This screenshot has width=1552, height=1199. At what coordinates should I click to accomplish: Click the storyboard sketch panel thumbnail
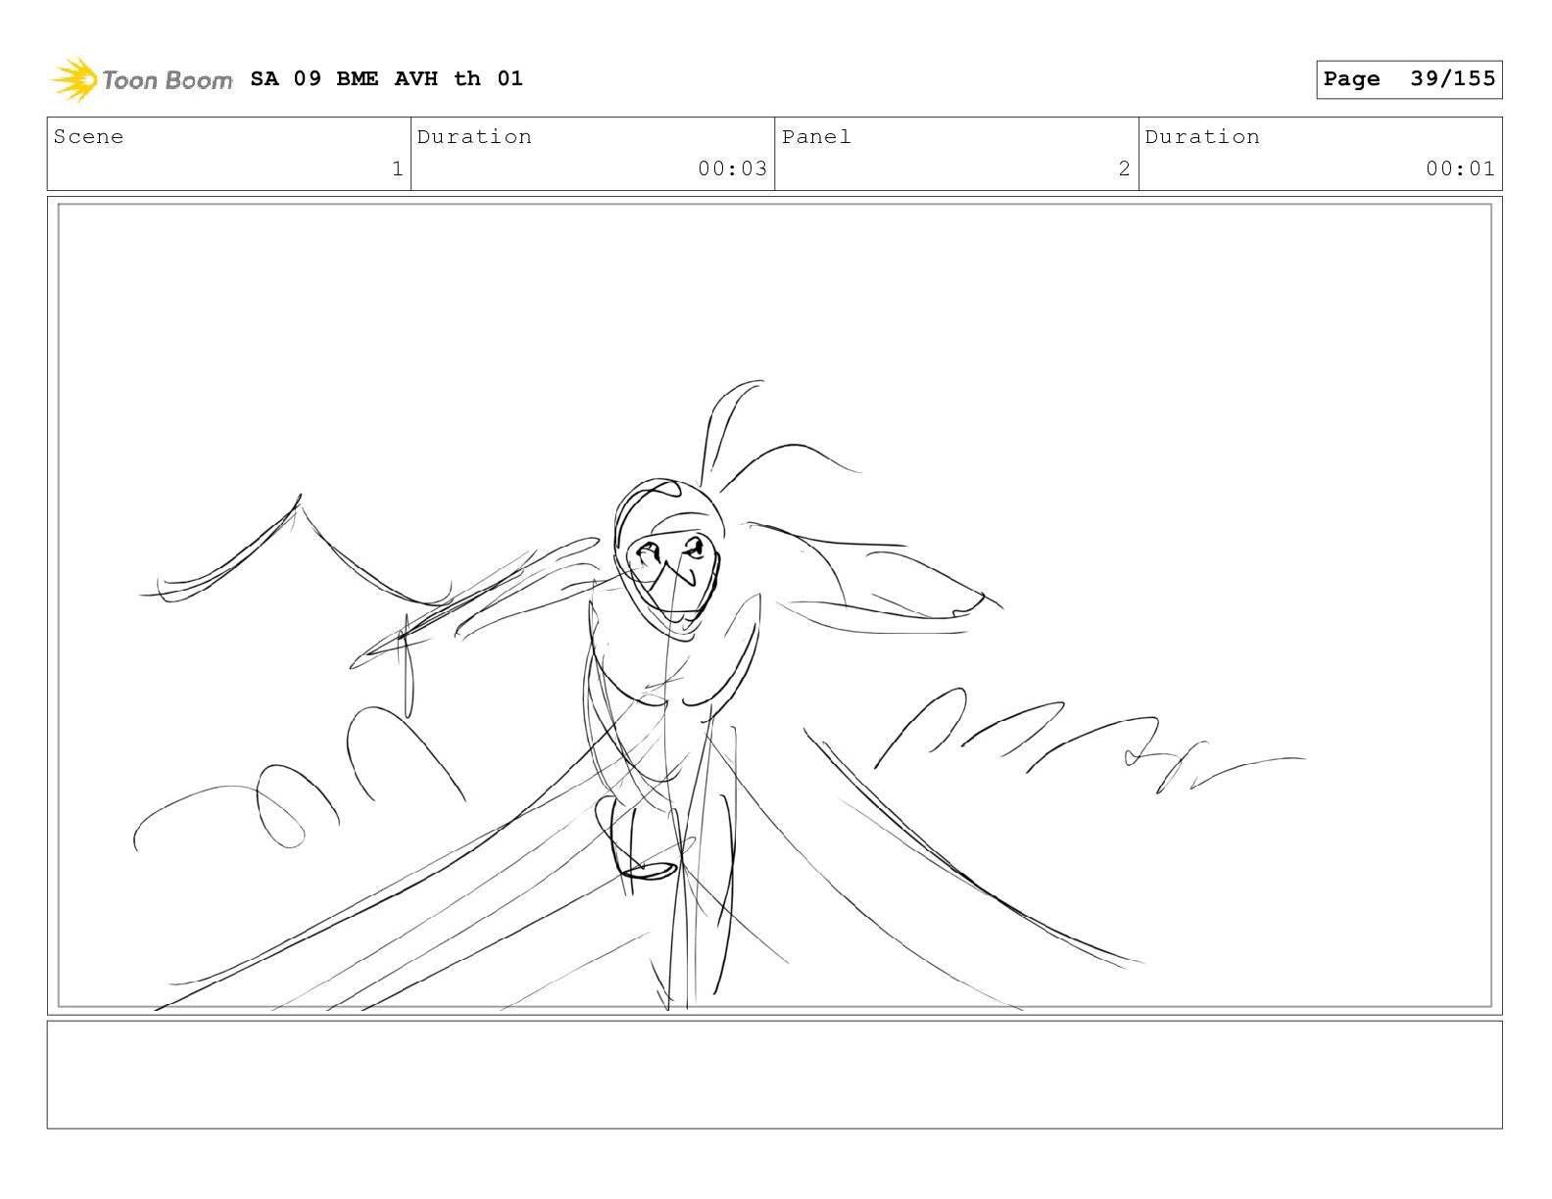775,605
